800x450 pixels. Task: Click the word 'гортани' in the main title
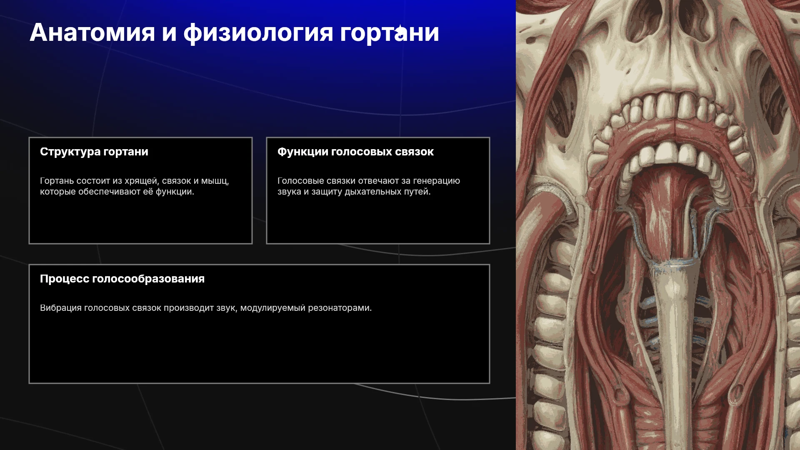tap(390, 33)
